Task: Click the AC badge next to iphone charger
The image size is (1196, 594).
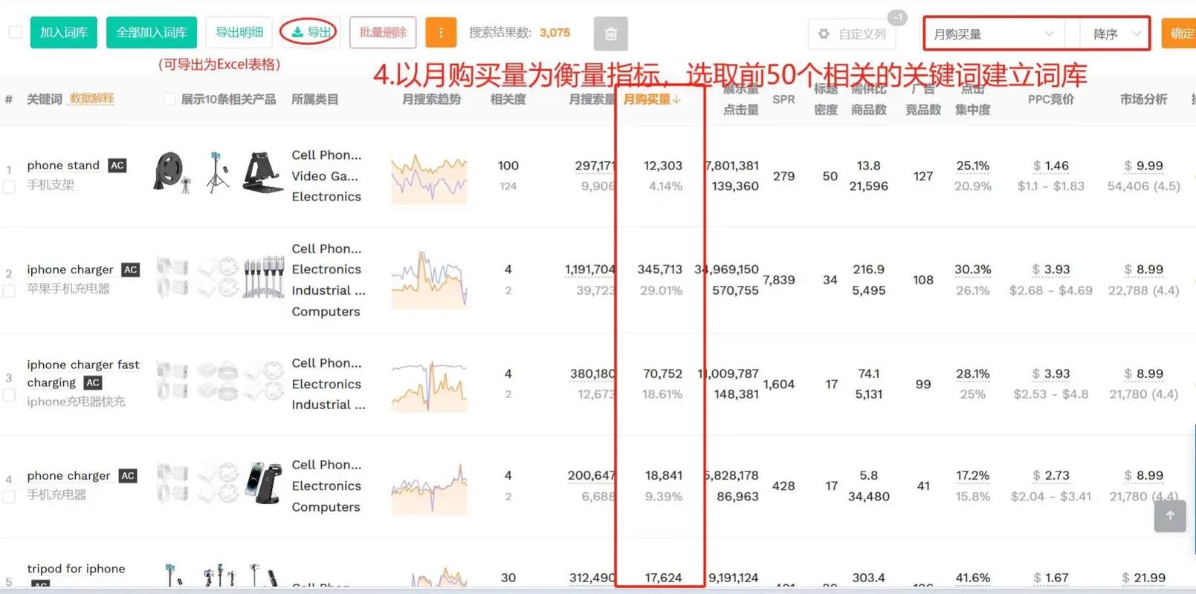Action: [131, 269]
